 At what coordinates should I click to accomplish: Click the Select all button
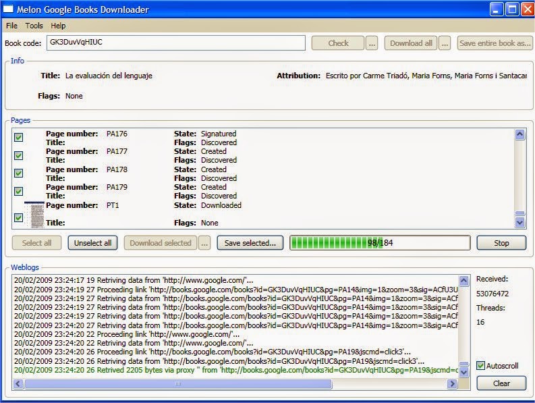36,243
